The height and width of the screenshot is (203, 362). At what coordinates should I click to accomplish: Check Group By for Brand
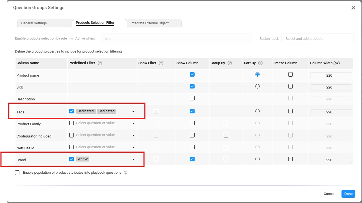click(x=226, y=159)
